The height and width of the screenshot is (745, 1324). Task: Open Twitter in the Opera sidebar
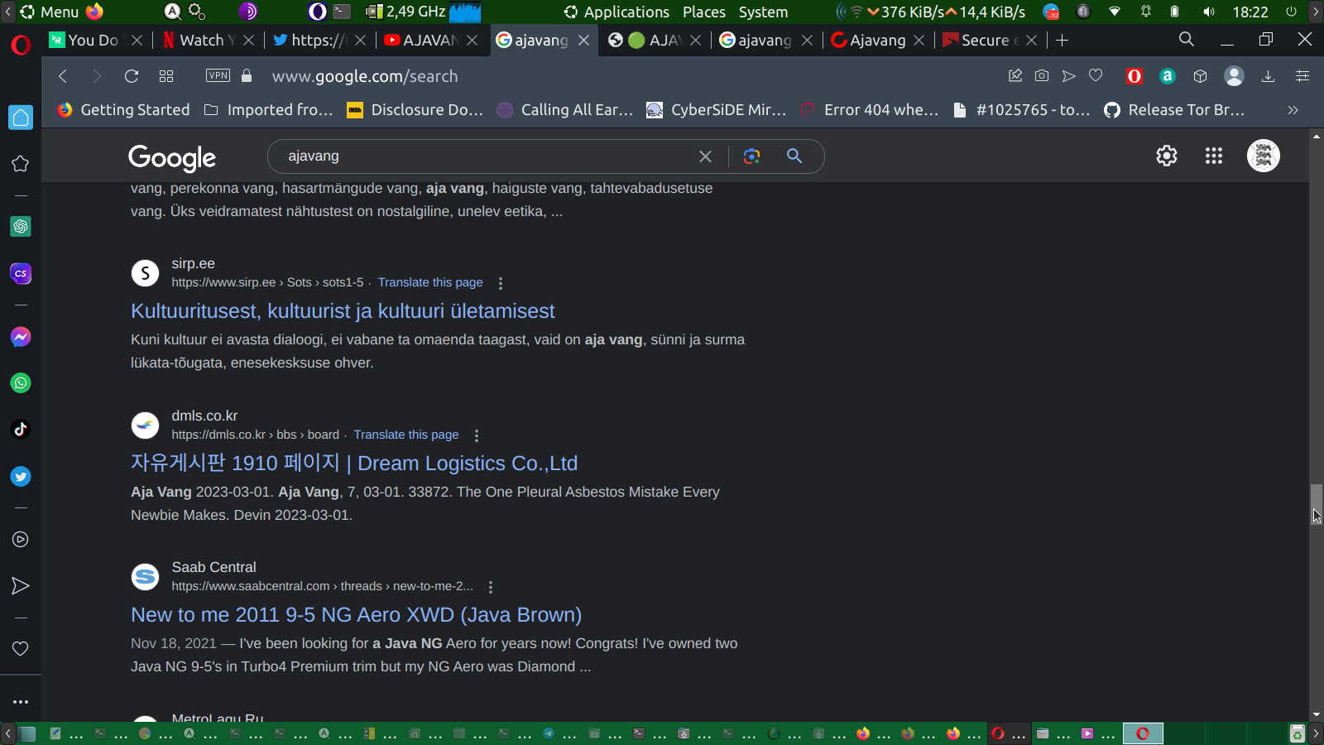(x=21, y=476)
